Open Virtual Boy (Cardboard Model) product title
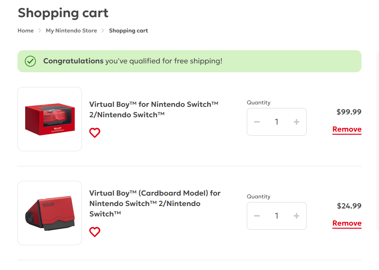Viewport: 379px width, 270px height. 155,203
